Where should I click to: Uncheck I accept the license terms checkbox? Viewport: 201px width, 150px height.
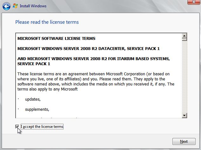tap(17, 127)
